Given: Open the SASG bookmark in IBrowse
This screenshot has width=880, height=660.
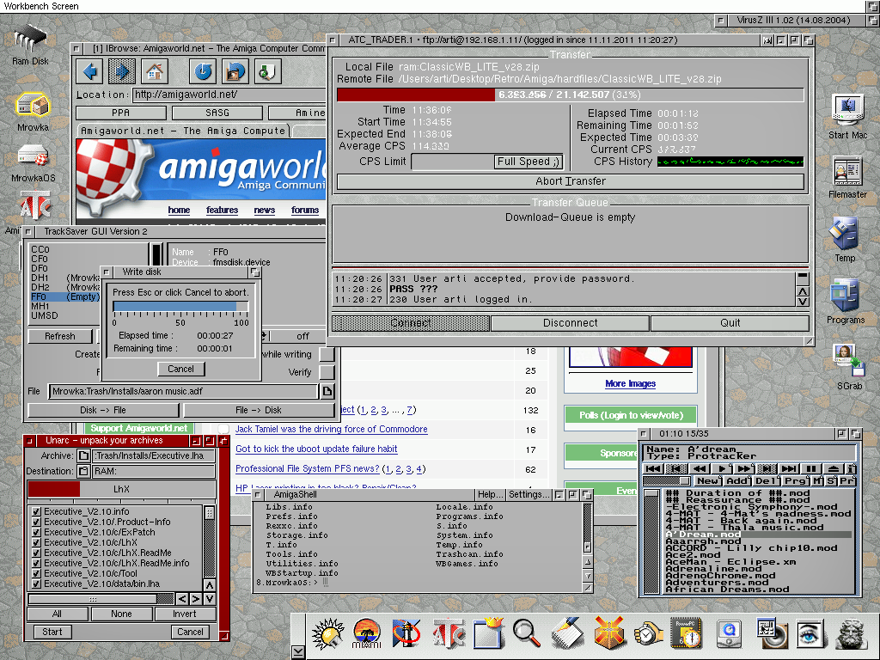Looking at the screenshot, I should 217,113.
